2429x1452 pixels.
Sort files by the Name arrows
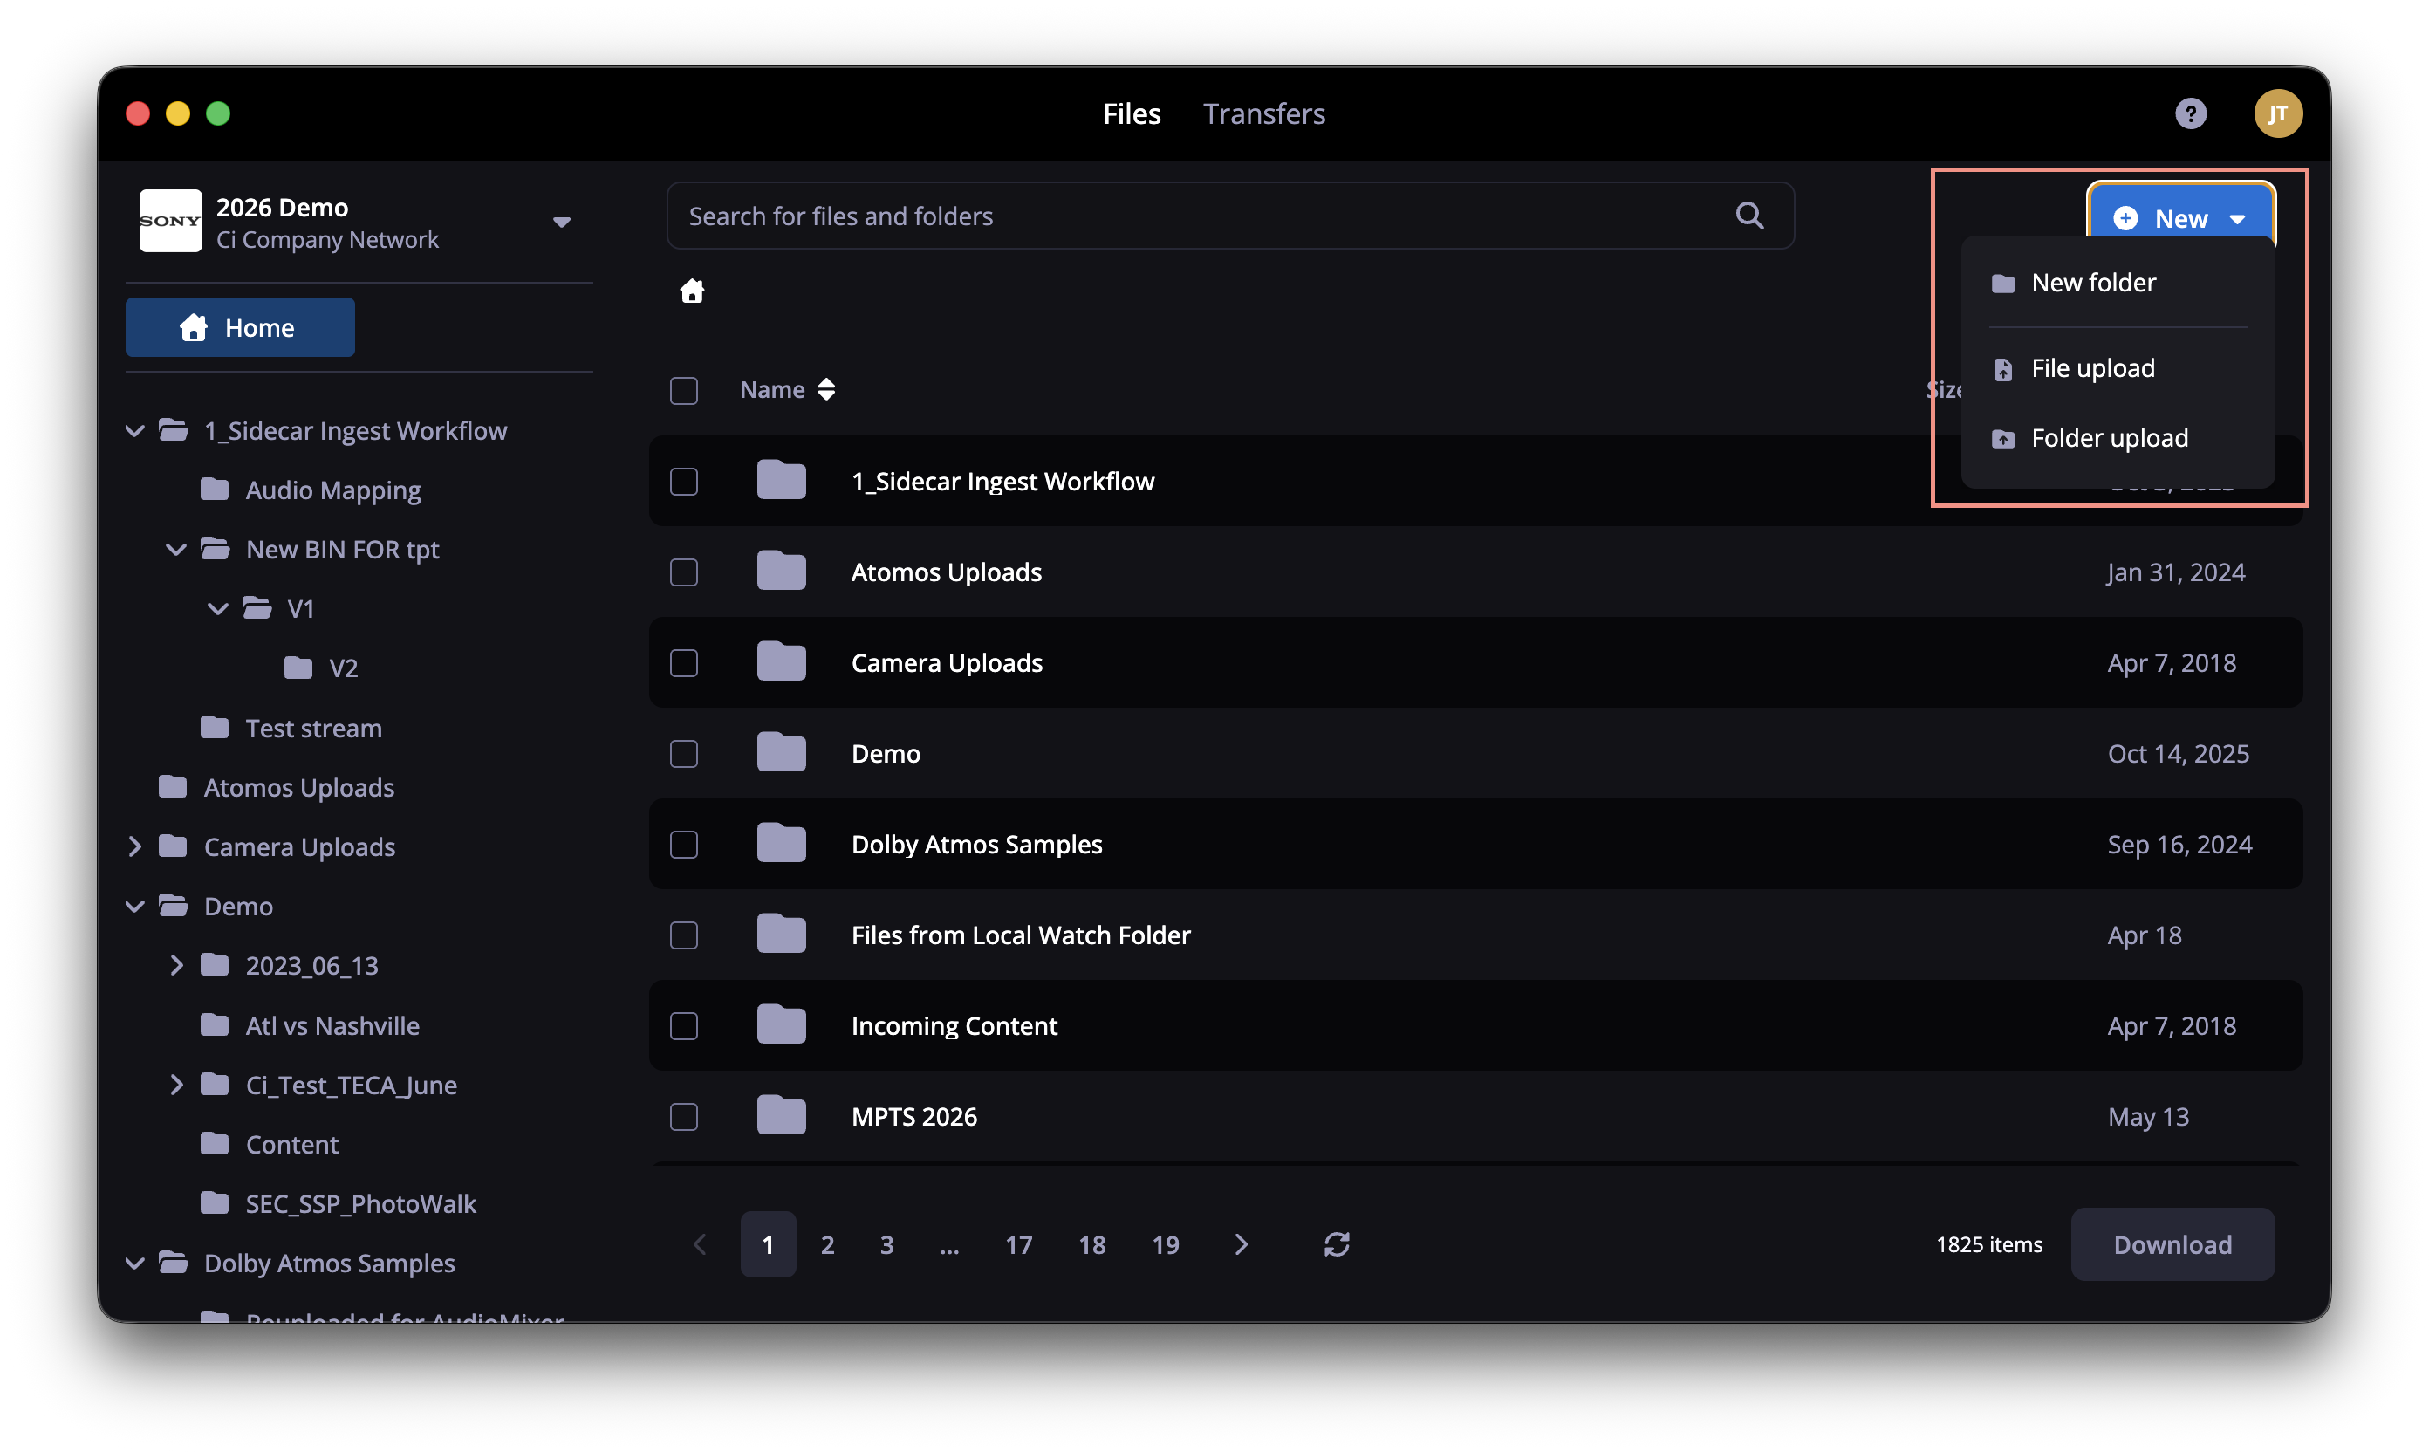coord(825,389)
